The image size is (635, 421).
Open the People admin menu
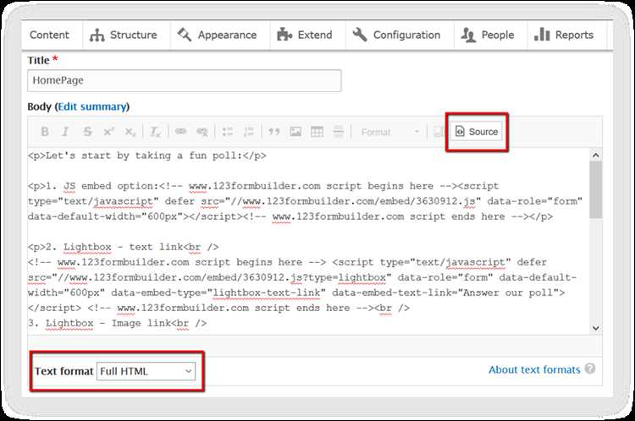488,36
